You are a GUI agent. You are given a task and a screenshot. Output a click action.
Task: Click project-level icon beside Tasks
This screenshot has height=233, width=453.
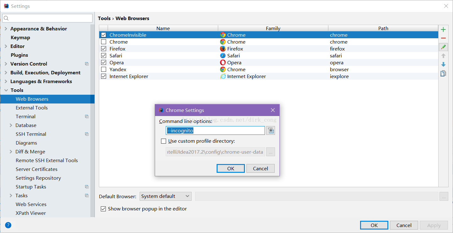coord(87,195)
